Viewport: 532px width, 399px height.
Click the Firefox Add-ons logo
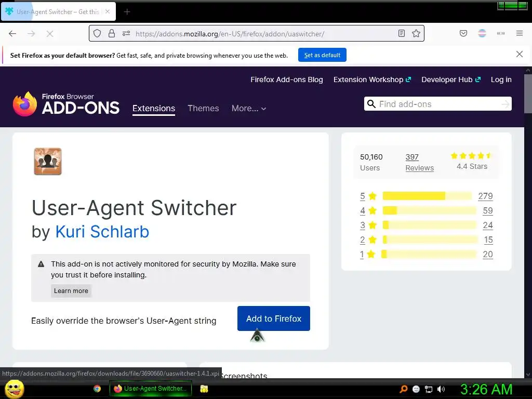[x=66, y=104]
